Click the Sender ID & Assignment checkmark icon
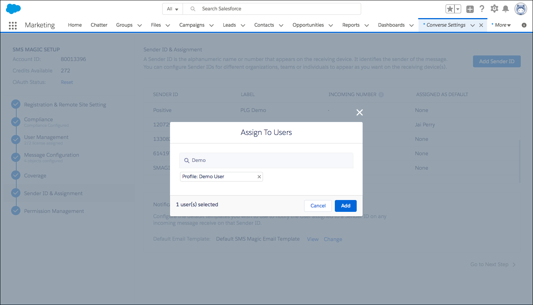The height and width of the screenshot is (305, 533). pos(16,193)
